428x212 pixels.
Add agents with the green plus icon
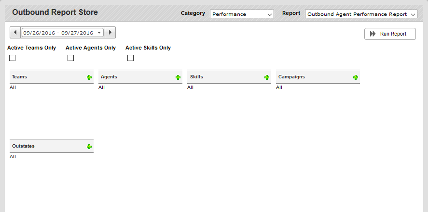tap(178, 77)
